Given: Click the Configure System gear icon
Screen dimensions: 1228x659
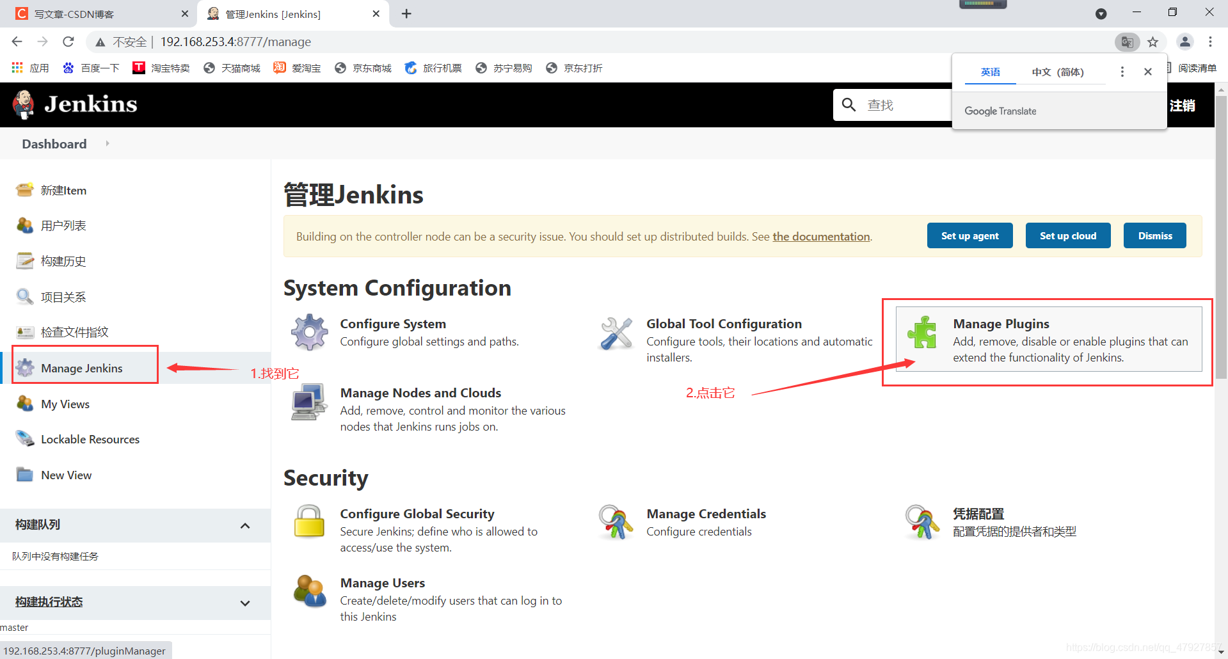Looking at the screenshot, I should pyautogui.click(x=310, y=332).
